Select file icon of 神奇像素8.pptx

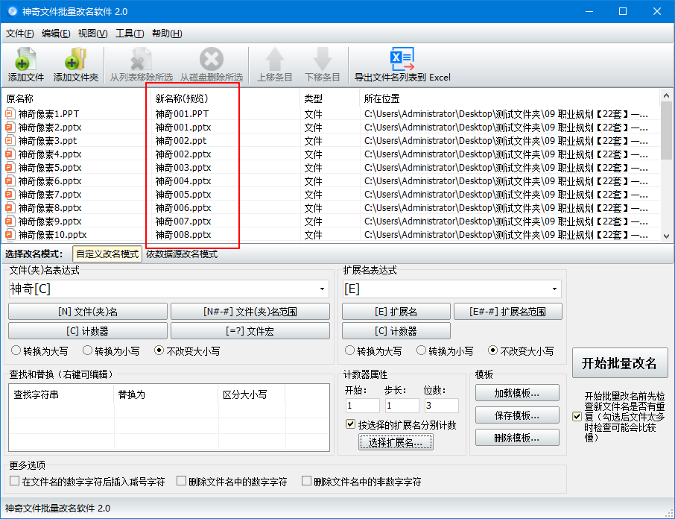[10, 207]
